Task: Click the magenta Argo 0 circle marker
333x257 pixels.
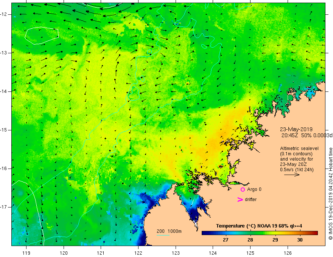Action: tap(243, 189)
